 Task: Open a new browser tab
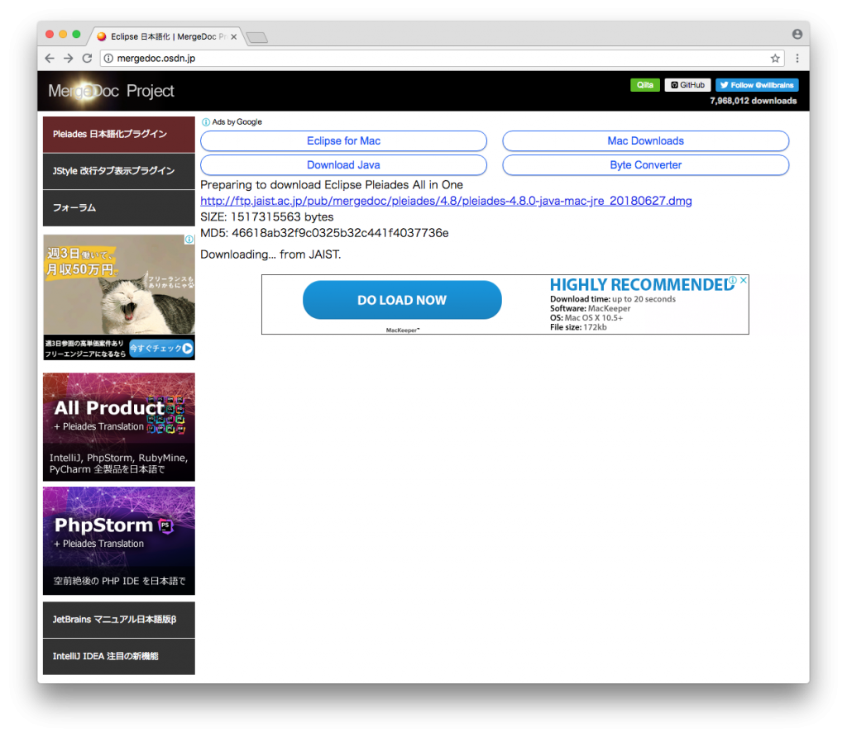(x=256, y=37)
